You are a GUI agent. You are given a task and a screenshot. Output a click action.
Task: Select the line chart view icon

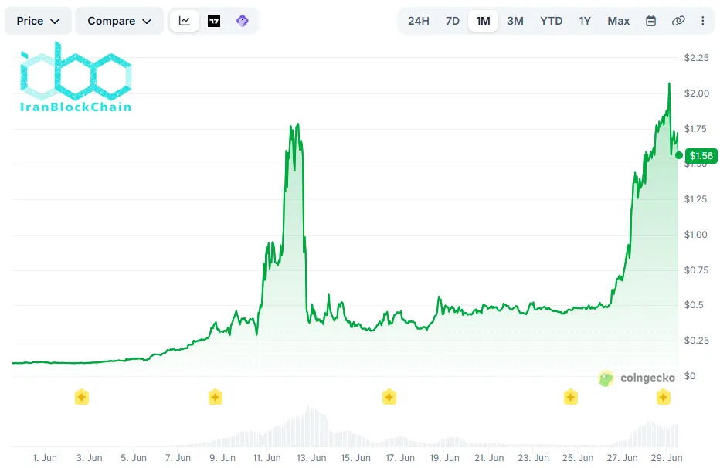(x=185, y=21)
